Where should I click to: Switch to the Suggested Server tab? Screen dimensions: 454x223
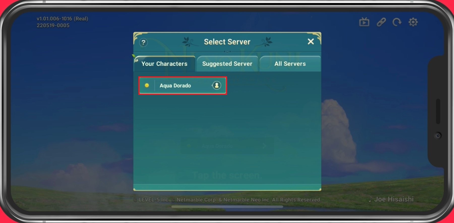coord(227,64)
